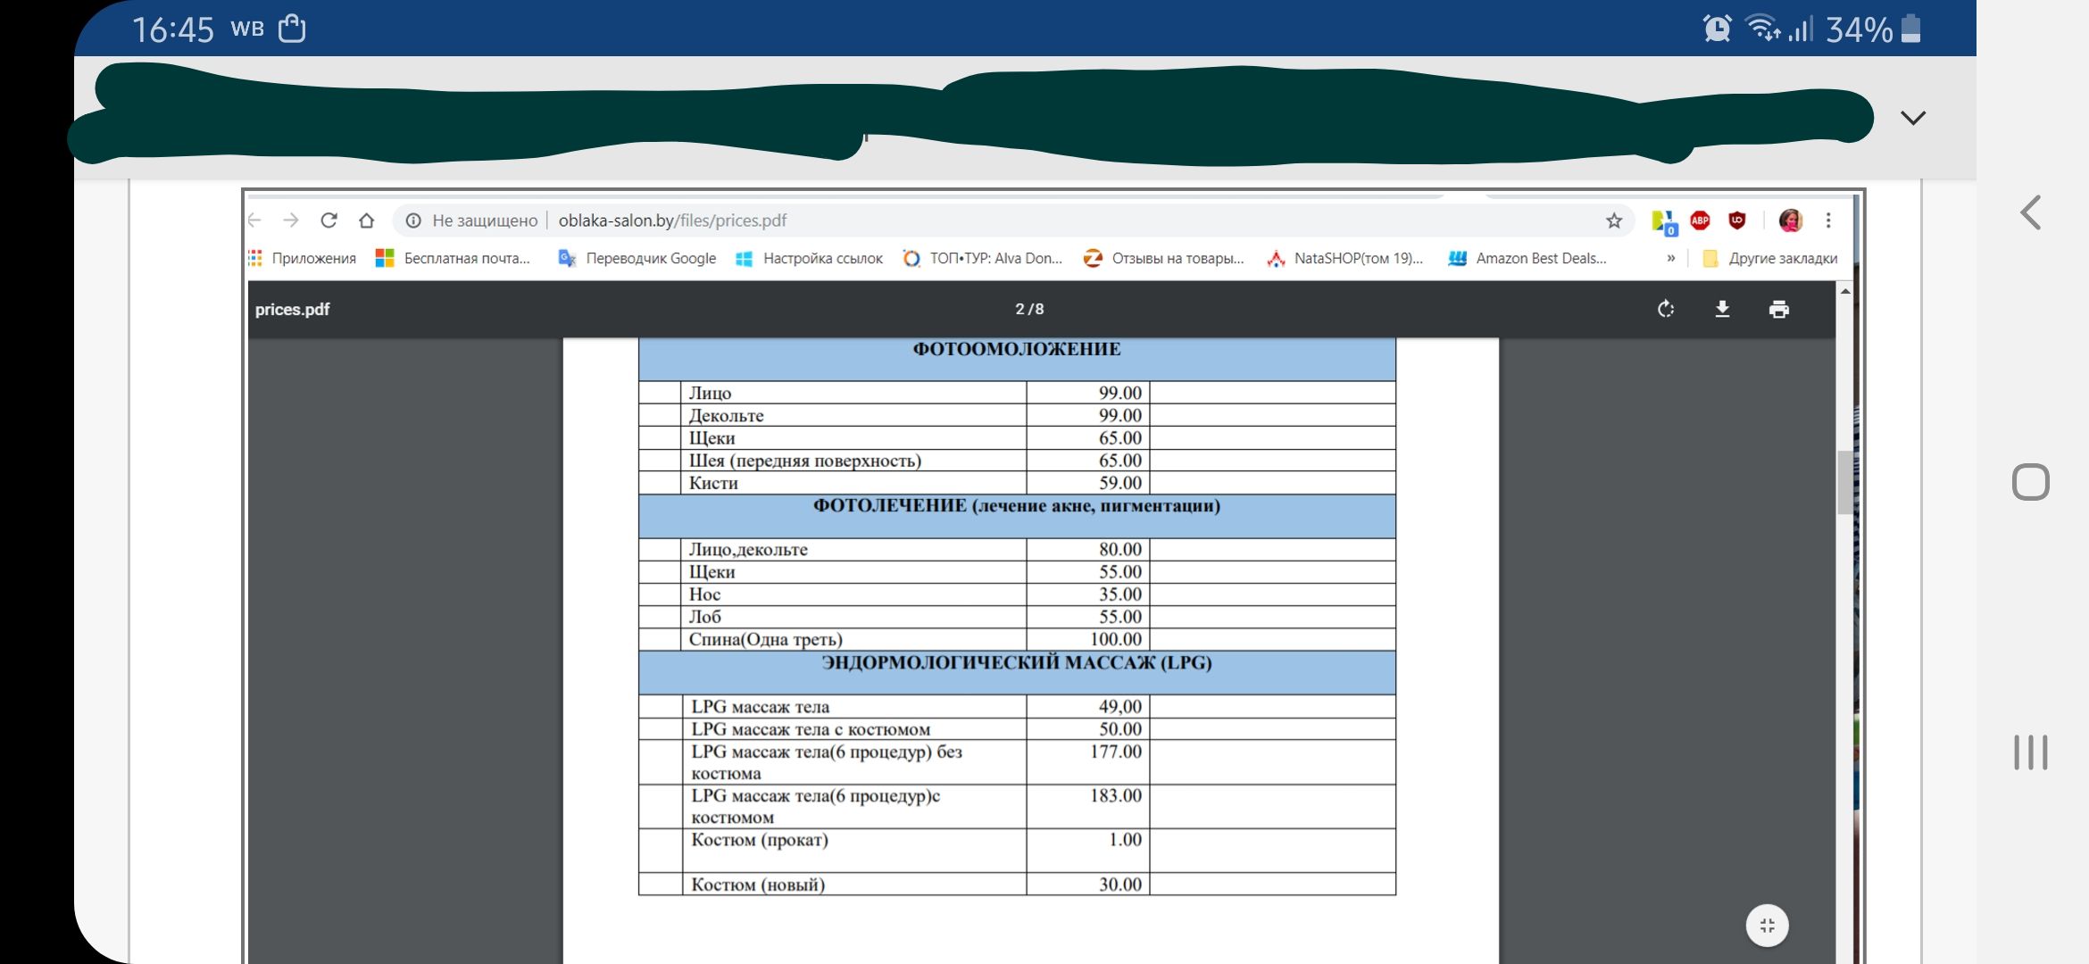
Task: Bookmark page with star icon
Action: tap(1613, 220)
